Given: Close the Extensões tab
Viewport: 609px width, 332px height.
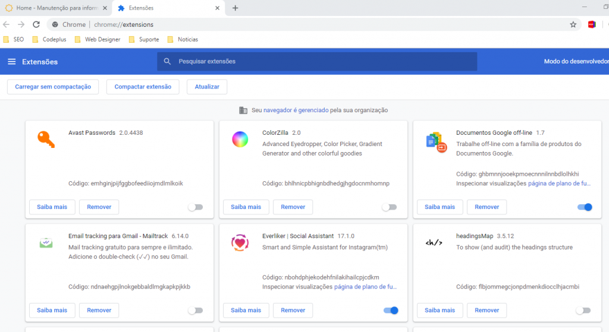Looking at the screenshot, I should tap(217, 8).
